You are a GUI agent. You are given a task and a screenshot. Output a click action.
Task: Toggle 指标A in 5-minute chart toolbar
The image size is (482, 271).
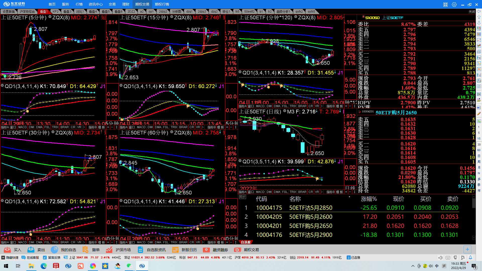[5, 127]
